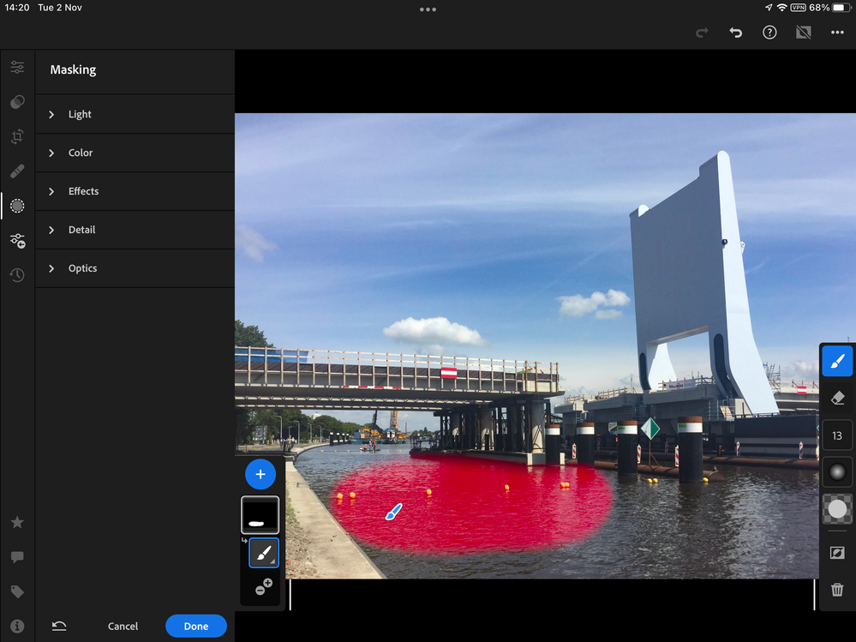
Task: Open the Comments speech bubble icon
Action: click(x=17, y=557)
